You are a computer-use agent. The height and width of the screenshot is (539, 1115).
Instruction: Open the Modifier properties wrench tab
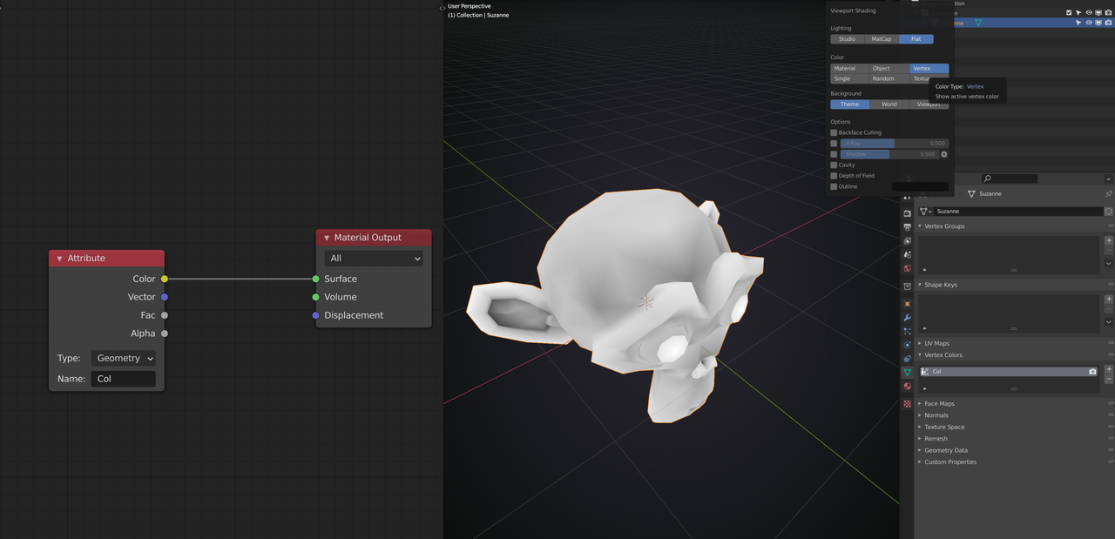click(x=907, y=318)
